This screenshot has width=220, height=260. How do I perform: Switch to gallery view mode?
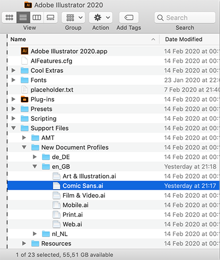point(51,17)
